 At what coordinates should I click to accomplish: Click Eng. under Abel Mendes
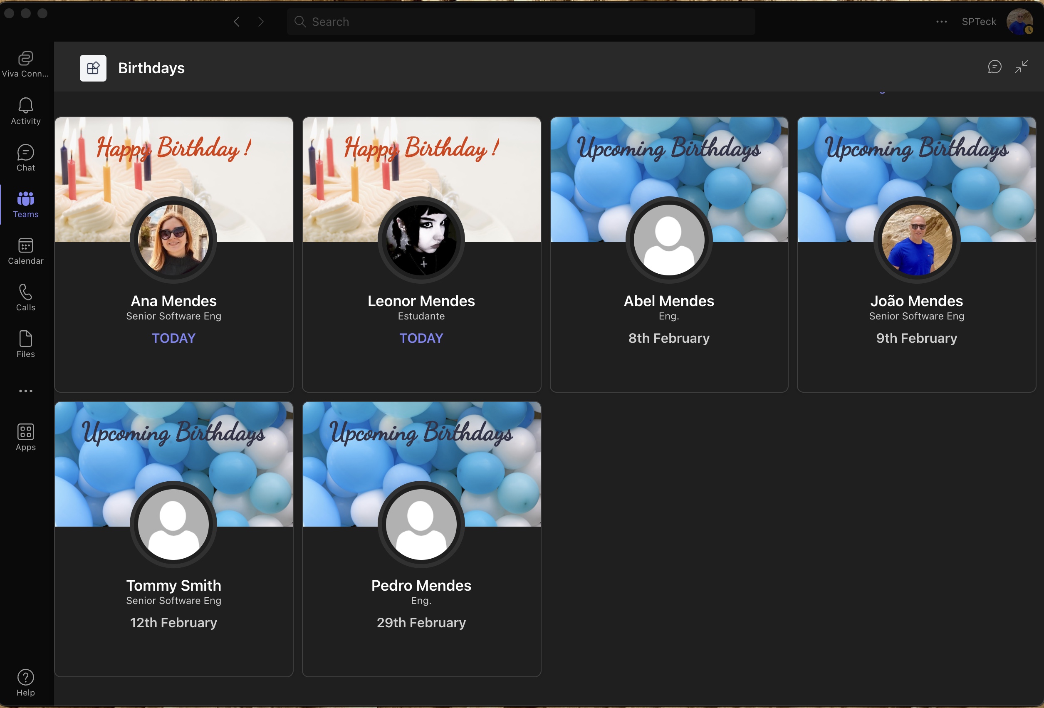669,316
